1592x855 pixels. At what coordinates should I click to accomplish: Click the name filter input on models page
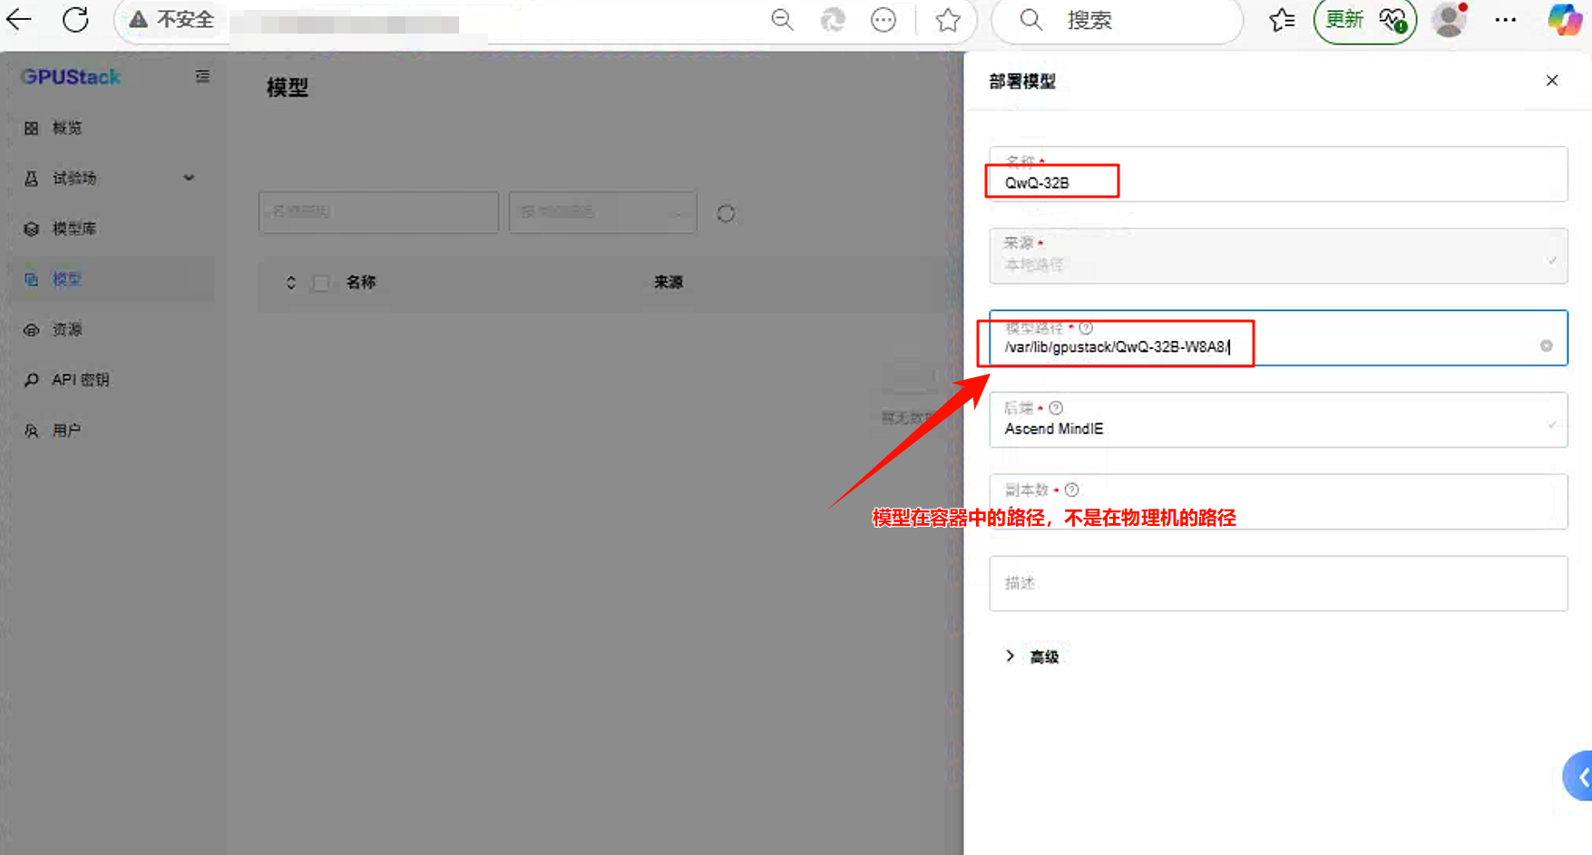[x=378, y=211]
